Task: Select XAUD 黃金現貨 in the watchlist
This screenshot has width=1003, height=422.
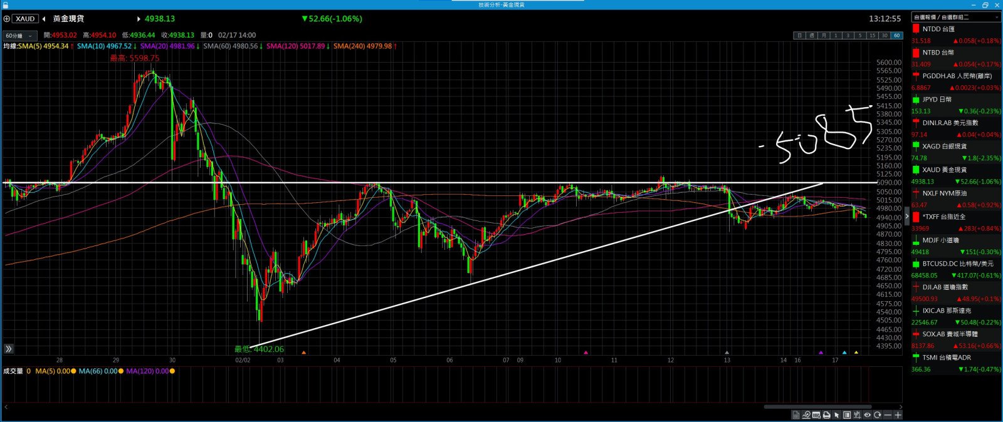Action: tap(956, 175)
